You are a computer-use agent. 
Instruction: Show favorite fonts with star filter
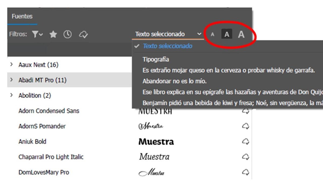coord(53,34)
